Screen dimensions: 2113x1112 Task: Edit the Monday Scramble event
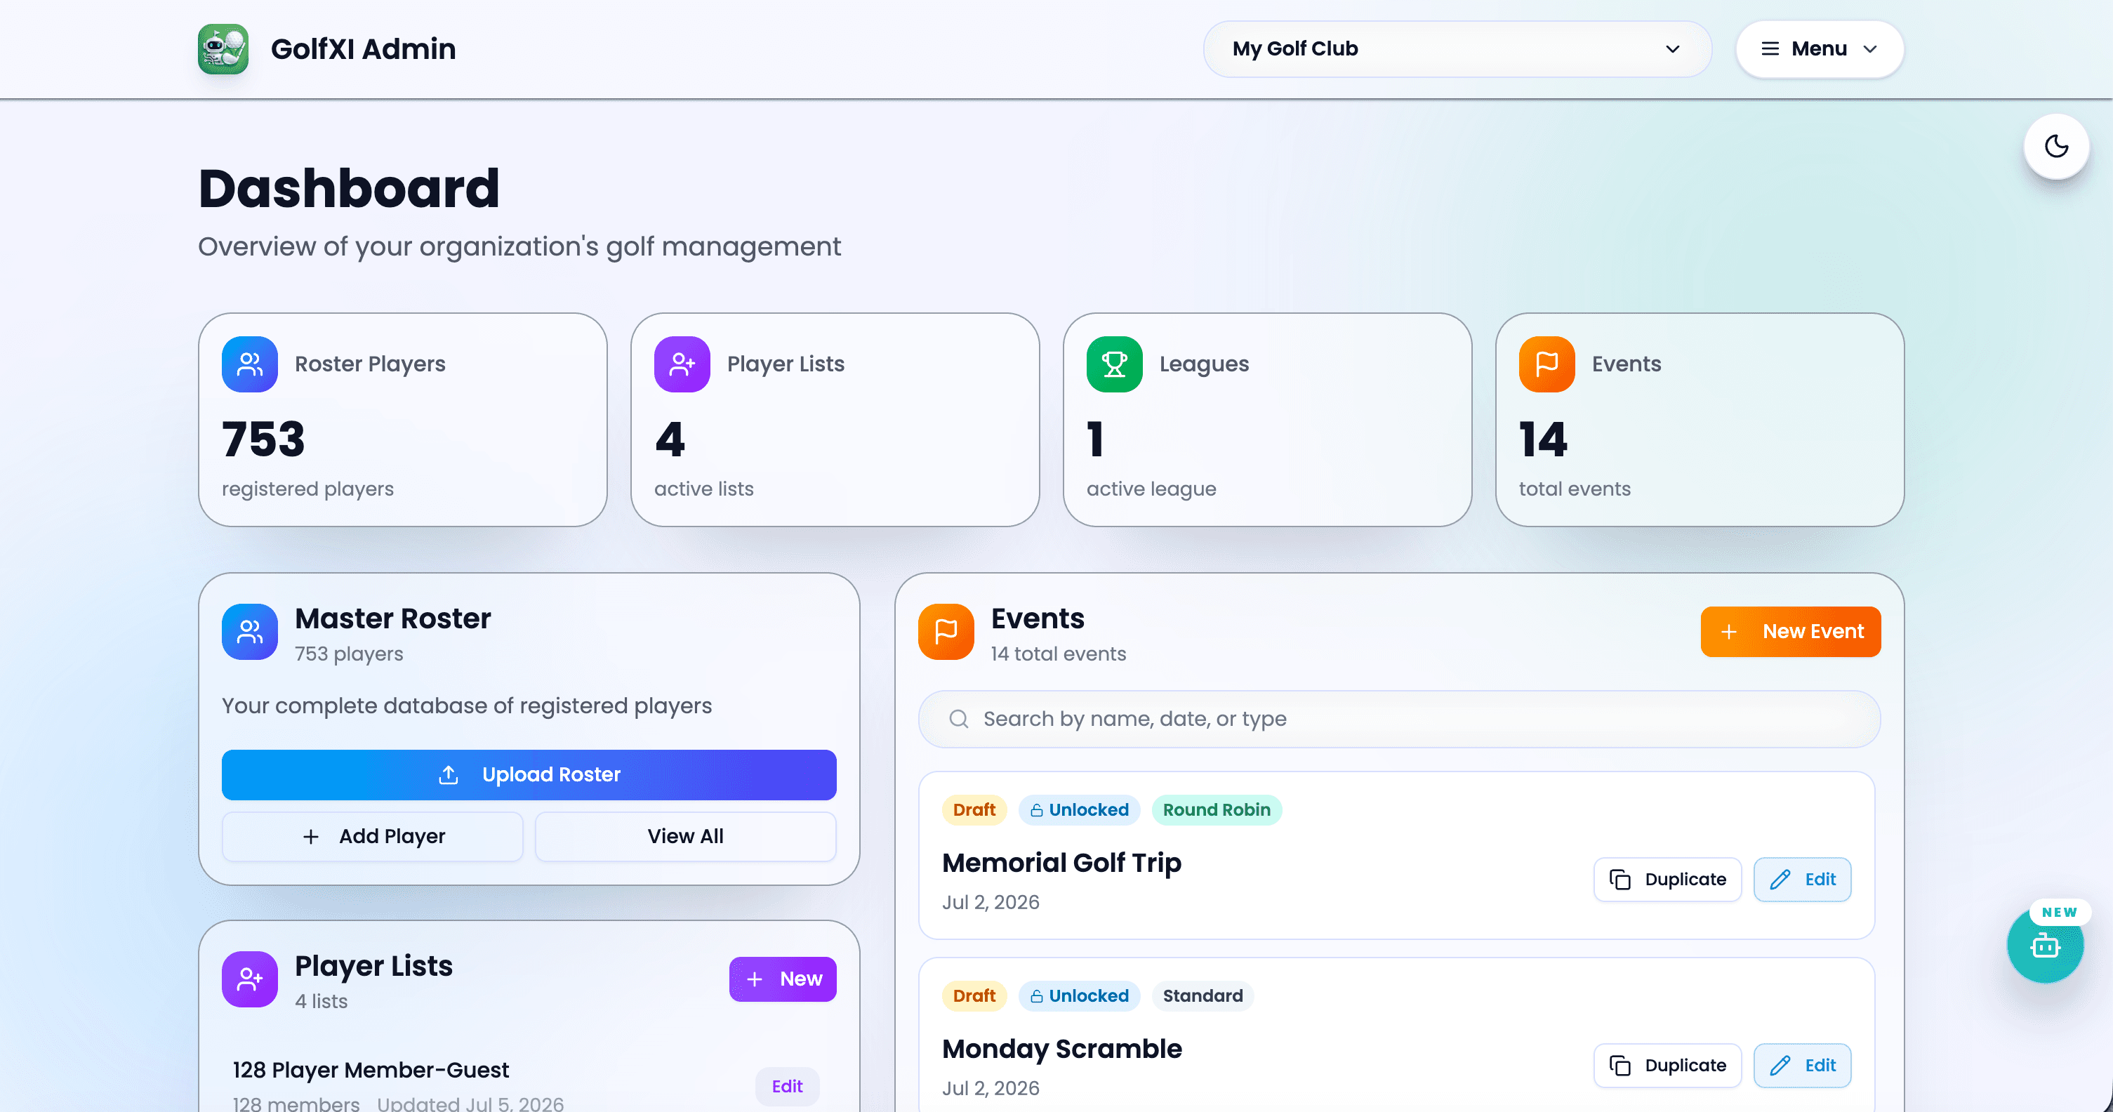pos(1802,1065)
